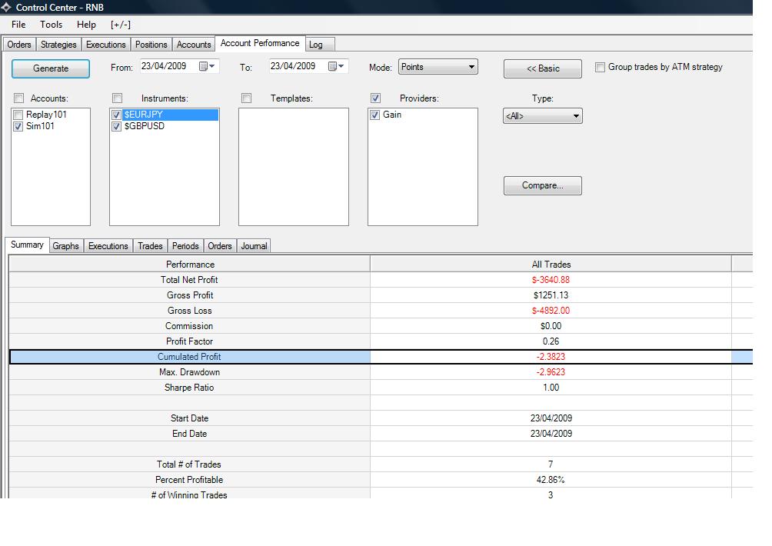772x546 pixels.
Task: Open the Journal sub-tab
Action: point(254,245)
